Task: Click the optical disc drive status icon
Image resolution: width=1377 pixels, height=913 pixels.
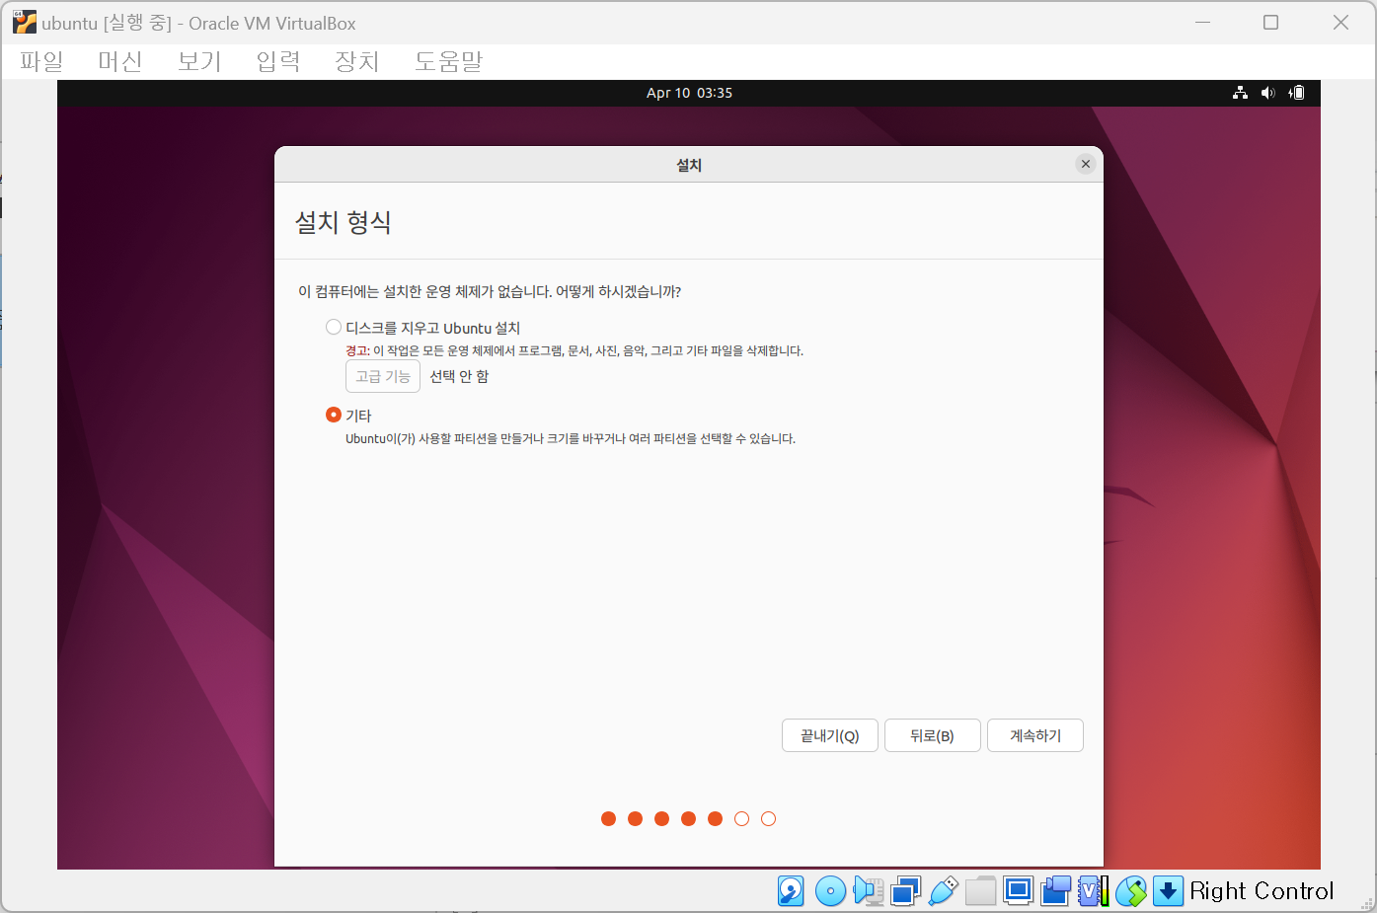Action: pos(830,891)
